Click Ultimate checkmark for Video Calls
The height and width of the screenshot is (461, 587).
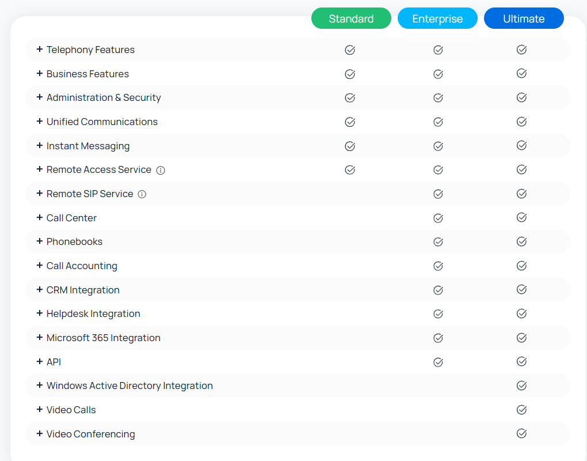tap(521, 410)
